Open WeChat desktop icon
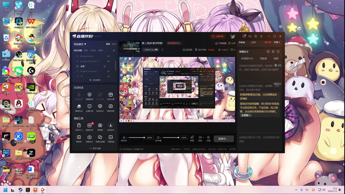345x194 pixels. [x=19, y=72]
